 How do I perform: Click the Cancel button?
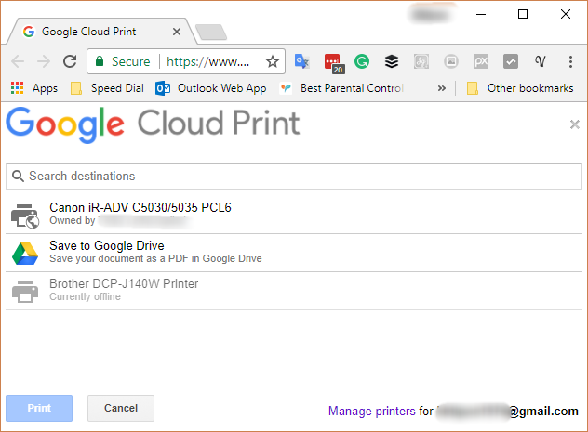[x=121, y=408]
